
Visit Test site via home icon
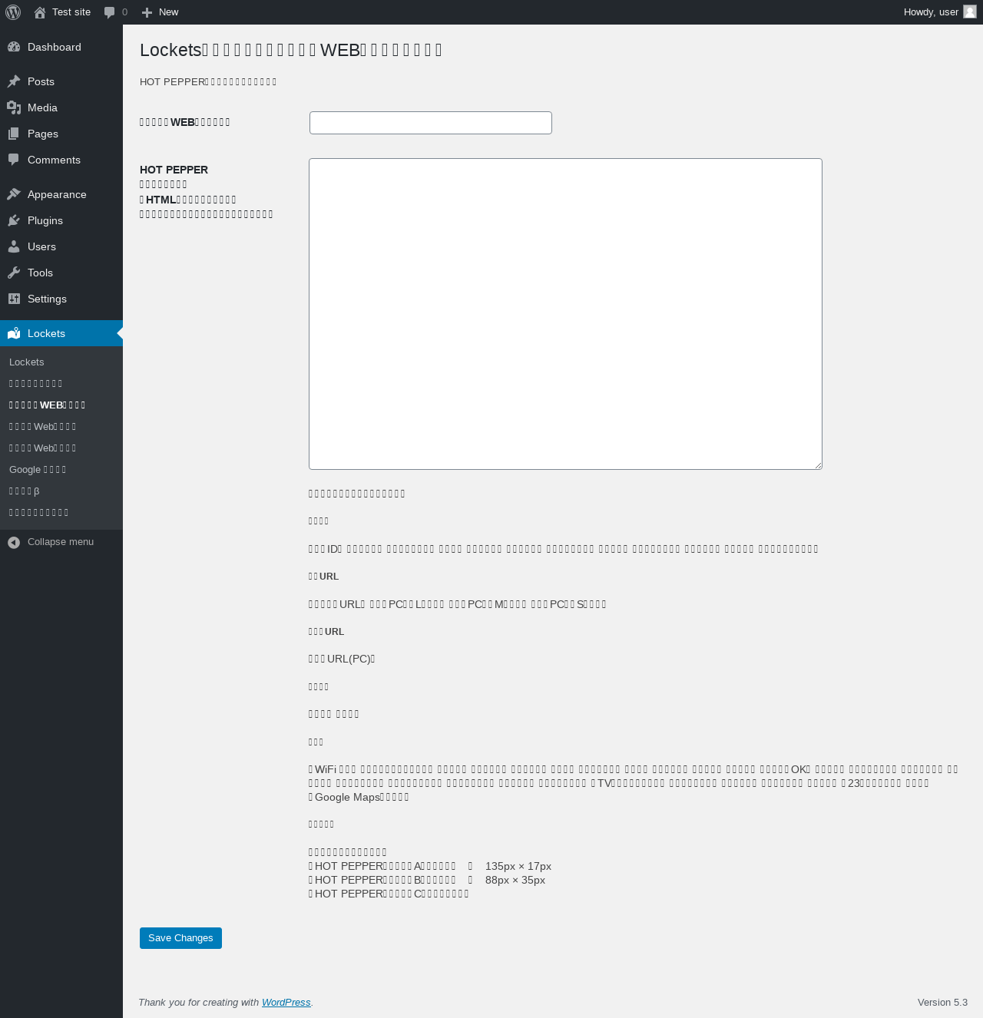40,12
